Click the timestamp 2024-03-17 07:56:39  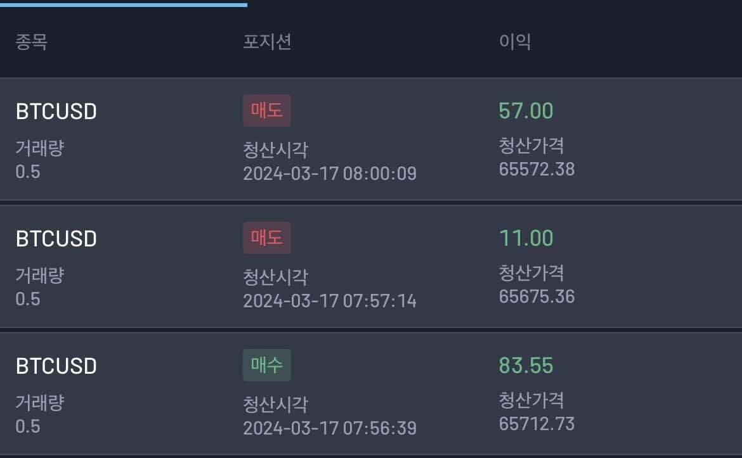click(330, 428)
